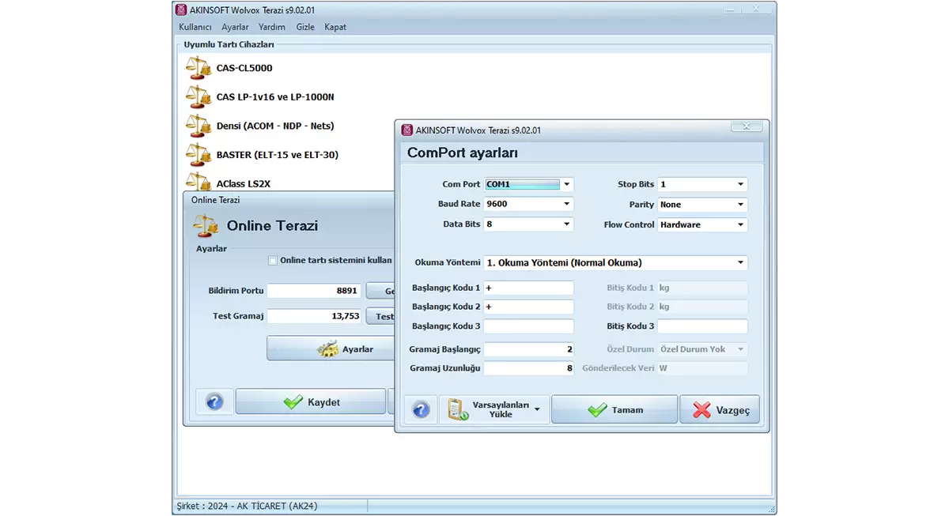The width and height of the screenshot is (949, 516).
Task: Click the blue help icon in ComPort dialog
Action: pos(421,409)
